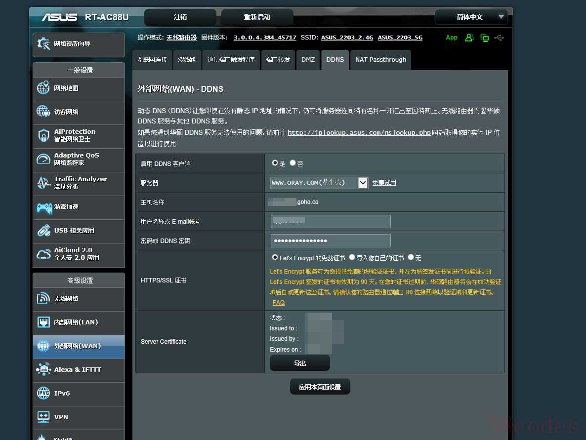Image resolution: width=586 pixels, height=440 pixels.
Task: Click the 导出 export certificate button
Action: 299,363
